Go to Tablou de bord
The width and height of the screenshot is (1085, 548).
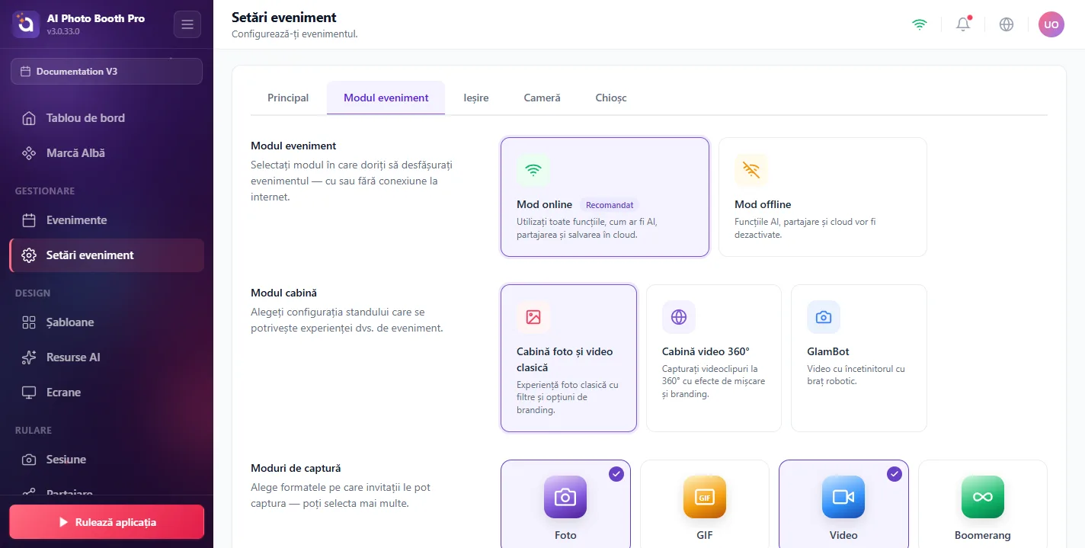[107, 118]
